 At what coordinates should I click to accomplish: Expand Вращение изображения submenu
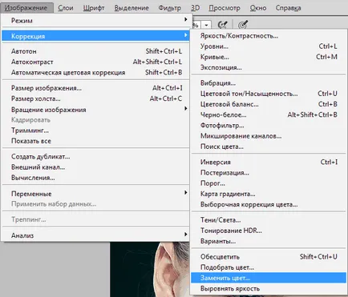pyautogui.click(x=95, y=110)
